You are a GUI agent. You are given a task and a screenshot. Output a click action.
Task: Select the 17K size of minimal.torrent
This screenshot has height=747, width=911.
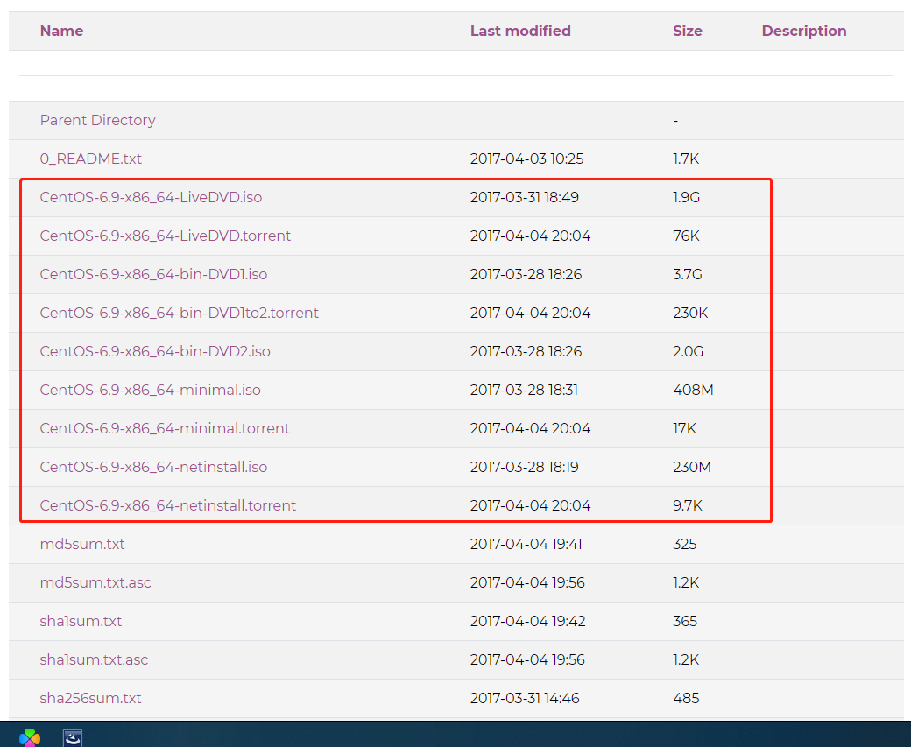point(684,429)
